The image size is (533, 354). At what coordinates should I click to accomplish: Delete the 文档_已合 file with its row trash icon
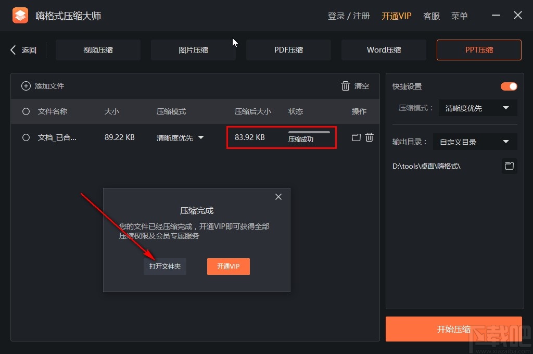tap(369, 137)
